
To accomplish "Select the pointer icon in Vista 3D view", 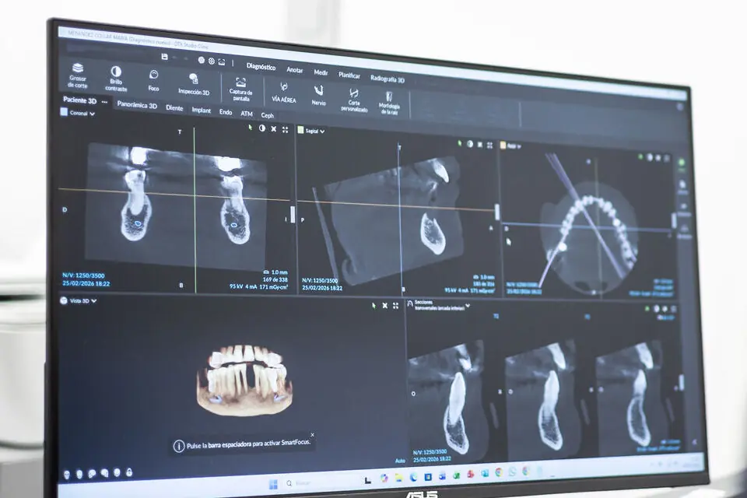I will point(374,306).
